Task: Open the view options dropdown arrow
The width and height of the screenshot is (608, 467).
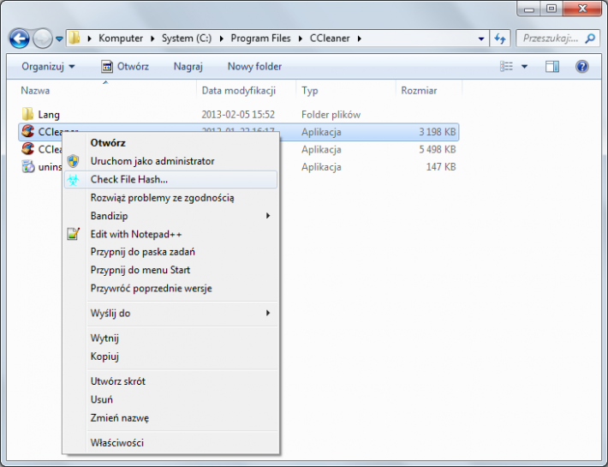Action: point(524,67)
